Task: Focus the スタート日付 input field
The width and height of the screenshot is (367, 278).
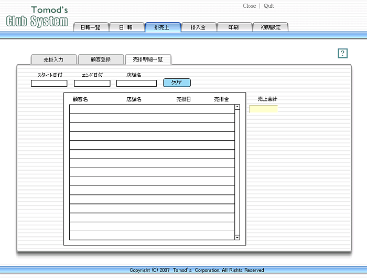Action: [x=49, y=83]
